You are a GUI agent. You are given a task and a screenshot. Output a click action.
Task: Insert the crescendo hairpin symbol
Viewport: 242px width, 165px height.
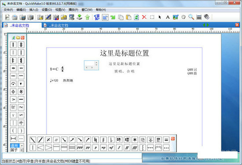click(40, 148)
